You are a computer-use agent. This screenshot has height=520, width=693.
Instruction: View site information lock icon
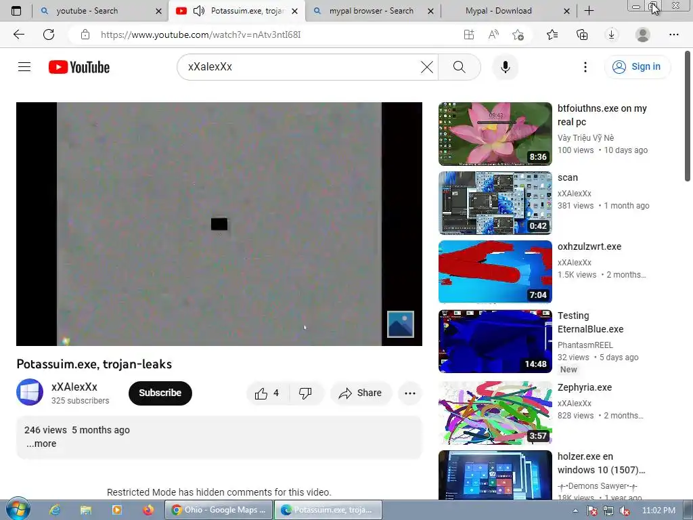tap(85, 35)
